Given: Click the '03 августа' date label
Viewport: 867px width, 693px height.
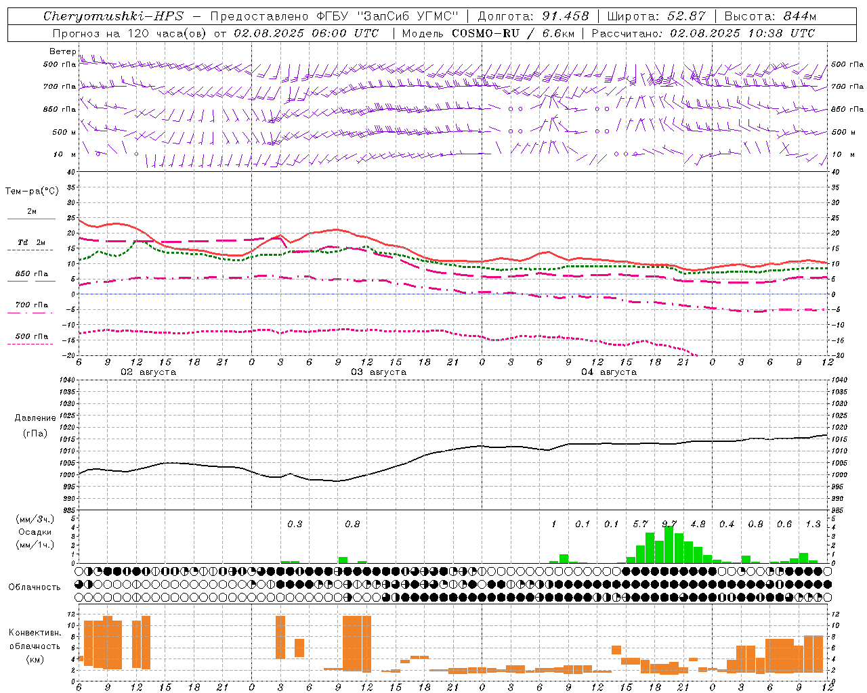Looking at the screenshot, I should 379,372.
